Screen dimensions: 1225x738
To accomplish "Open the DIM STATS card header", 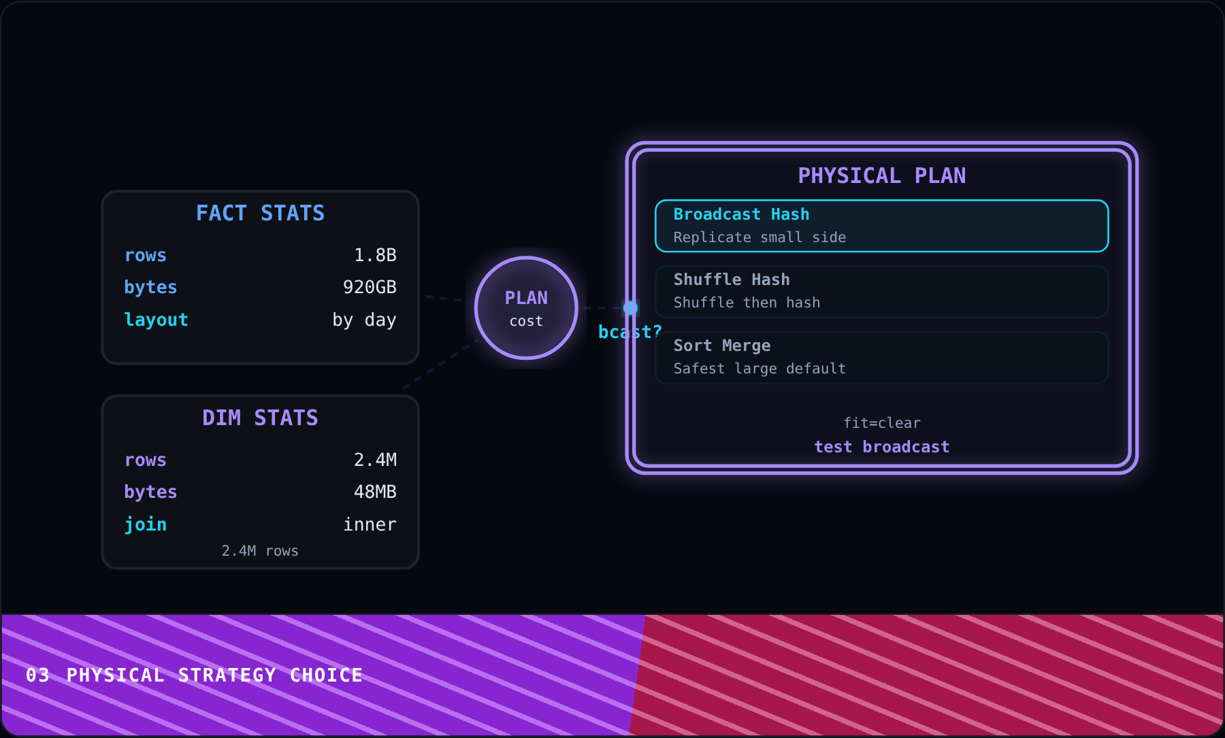I will (x=260, y=418).
